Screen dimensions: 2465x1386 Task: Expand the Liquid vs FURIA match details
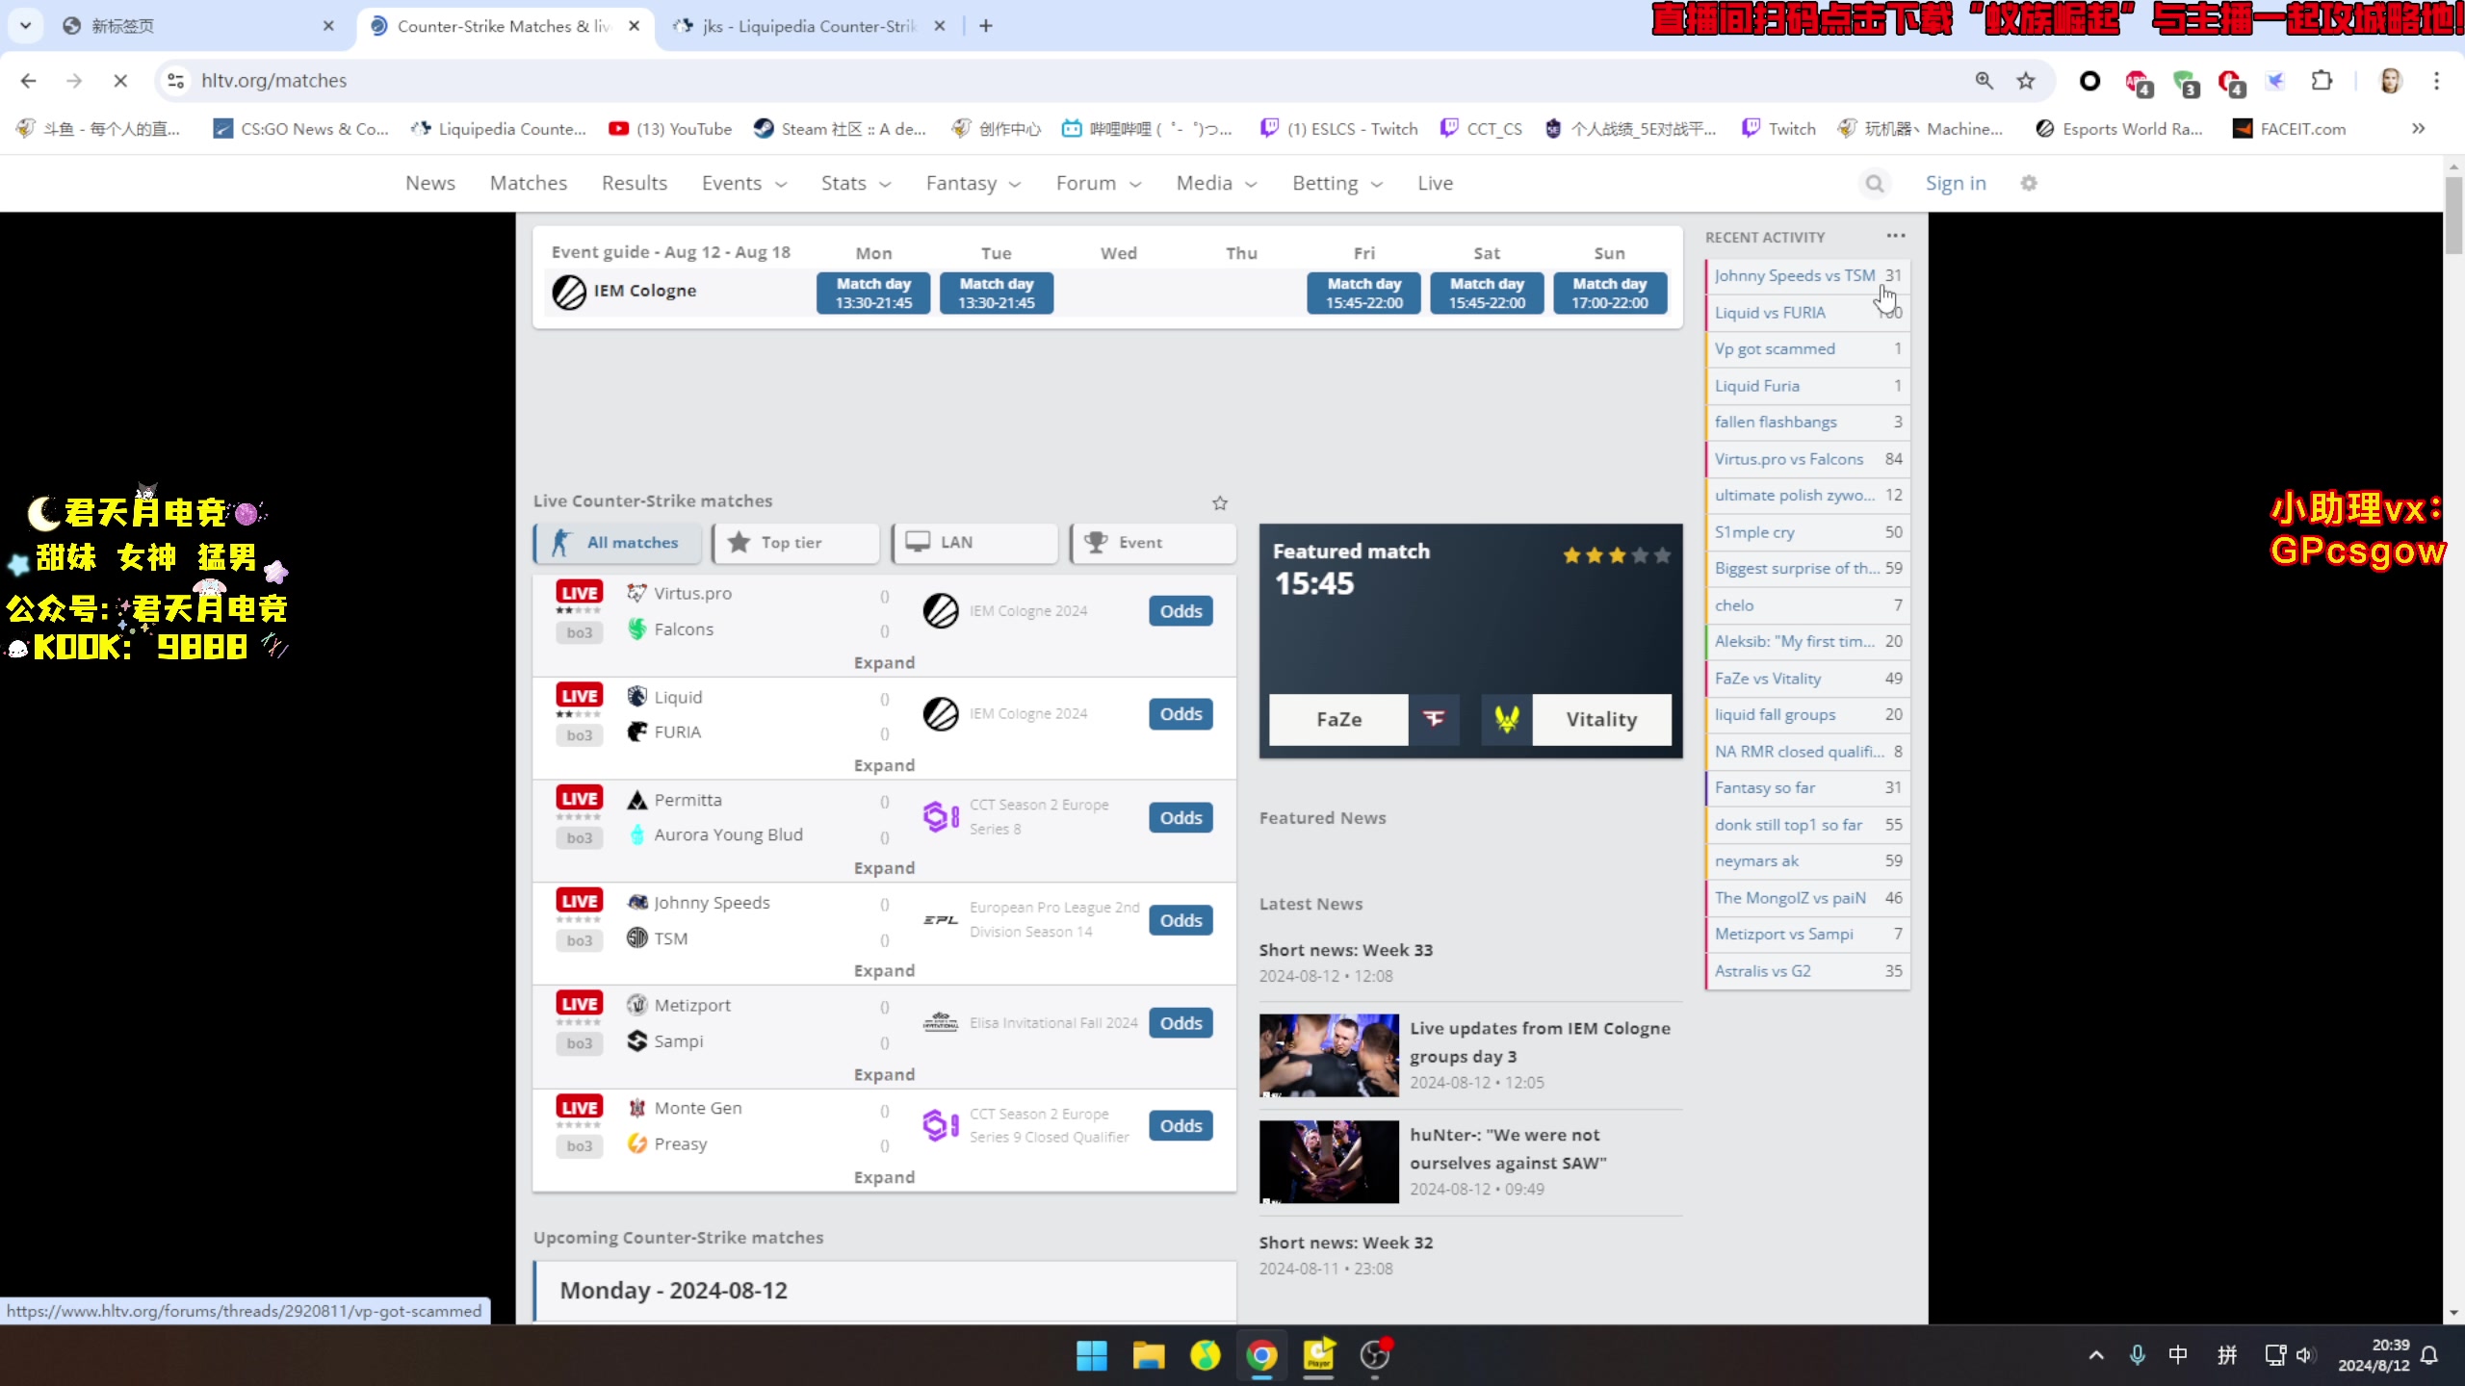[884, 765]
